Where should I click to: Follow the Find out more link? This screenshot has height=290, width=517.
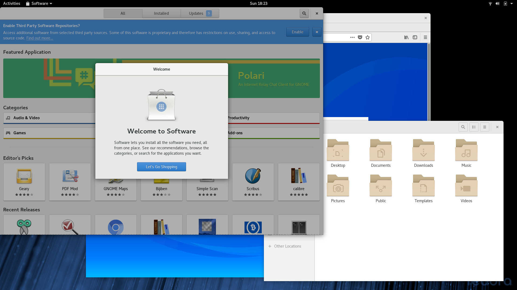coord(40,38)
